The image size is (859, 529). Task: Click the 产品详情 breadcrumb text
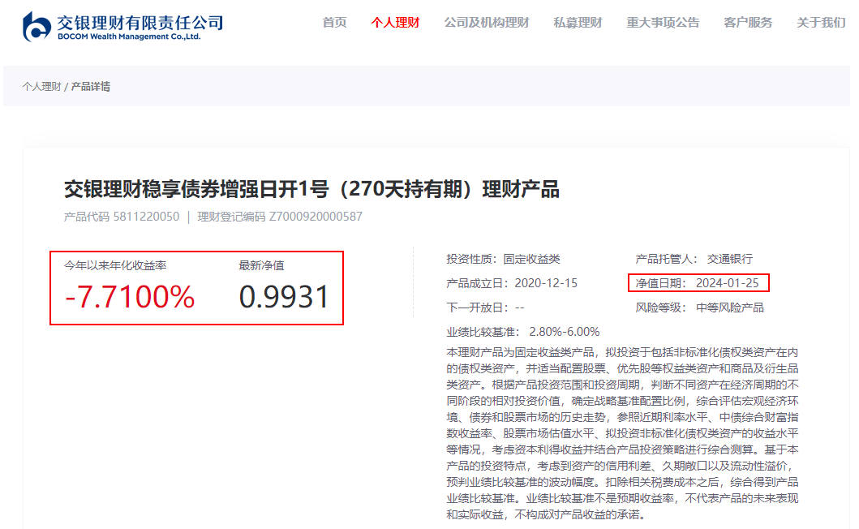coord(90,87)
